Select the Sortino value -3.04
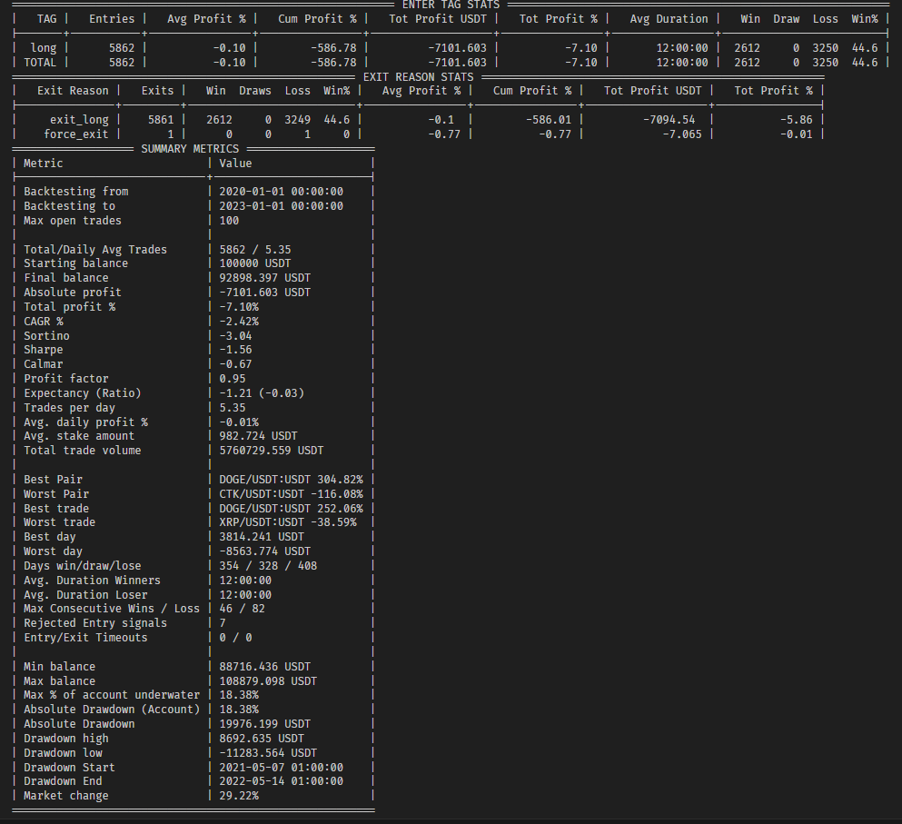This screenshot has width=902, height=824. coord(235,335)
